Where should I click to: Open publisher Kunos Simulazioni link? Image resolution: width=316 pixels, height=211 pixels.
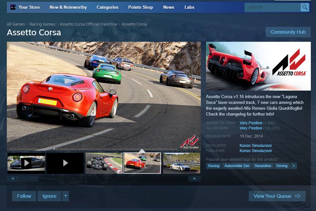tap(256, 151)
